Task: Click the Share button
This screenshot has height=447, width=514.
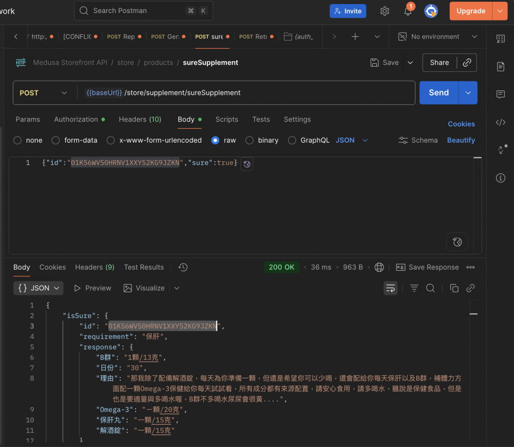Action: 439,63
